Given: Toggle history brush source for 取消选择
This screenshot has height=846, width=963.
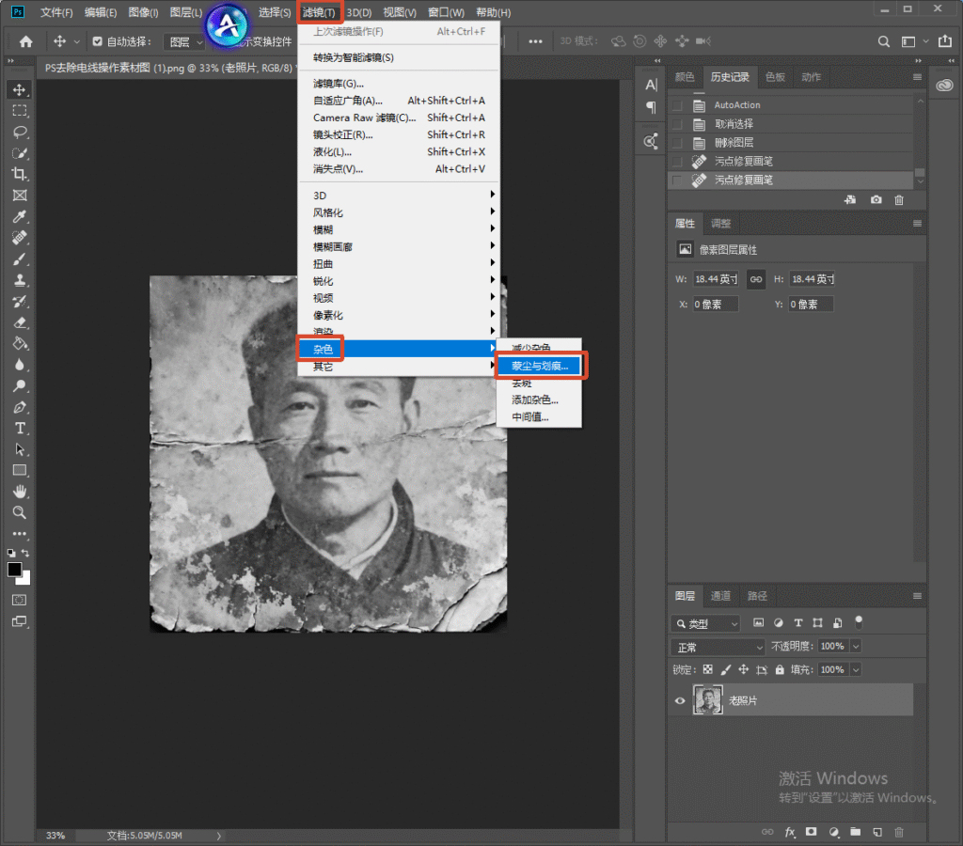Looking at the screenshot, I should click(677, 125).
